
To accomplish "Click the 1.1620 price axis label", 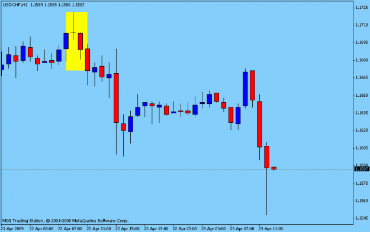I will click(x=362, y=130).
